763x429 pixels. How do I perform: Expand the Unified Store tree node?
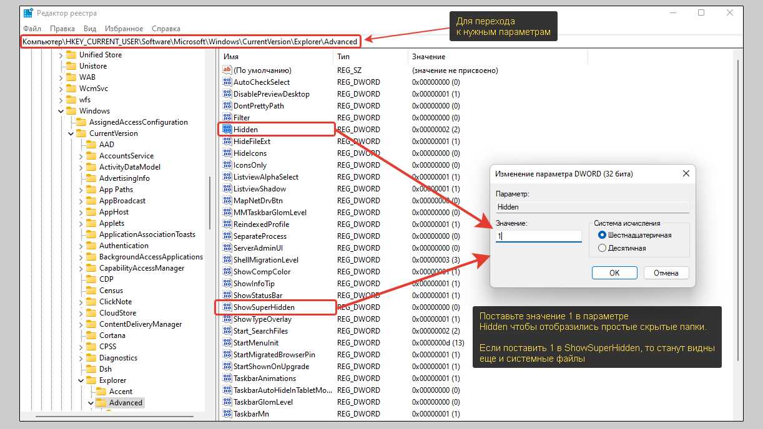coord(61,55)
